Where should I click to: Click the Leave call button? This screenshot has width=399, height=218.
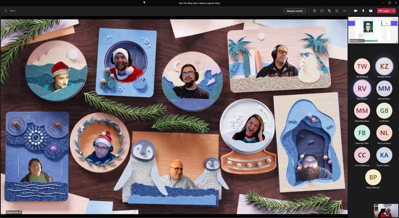(384, 11)
